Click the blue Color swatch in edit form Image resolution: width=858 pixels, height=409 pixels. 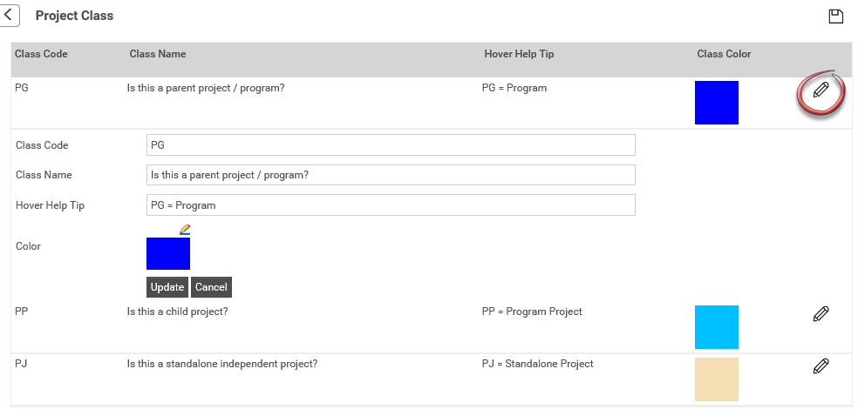click(x=168, y=253)
